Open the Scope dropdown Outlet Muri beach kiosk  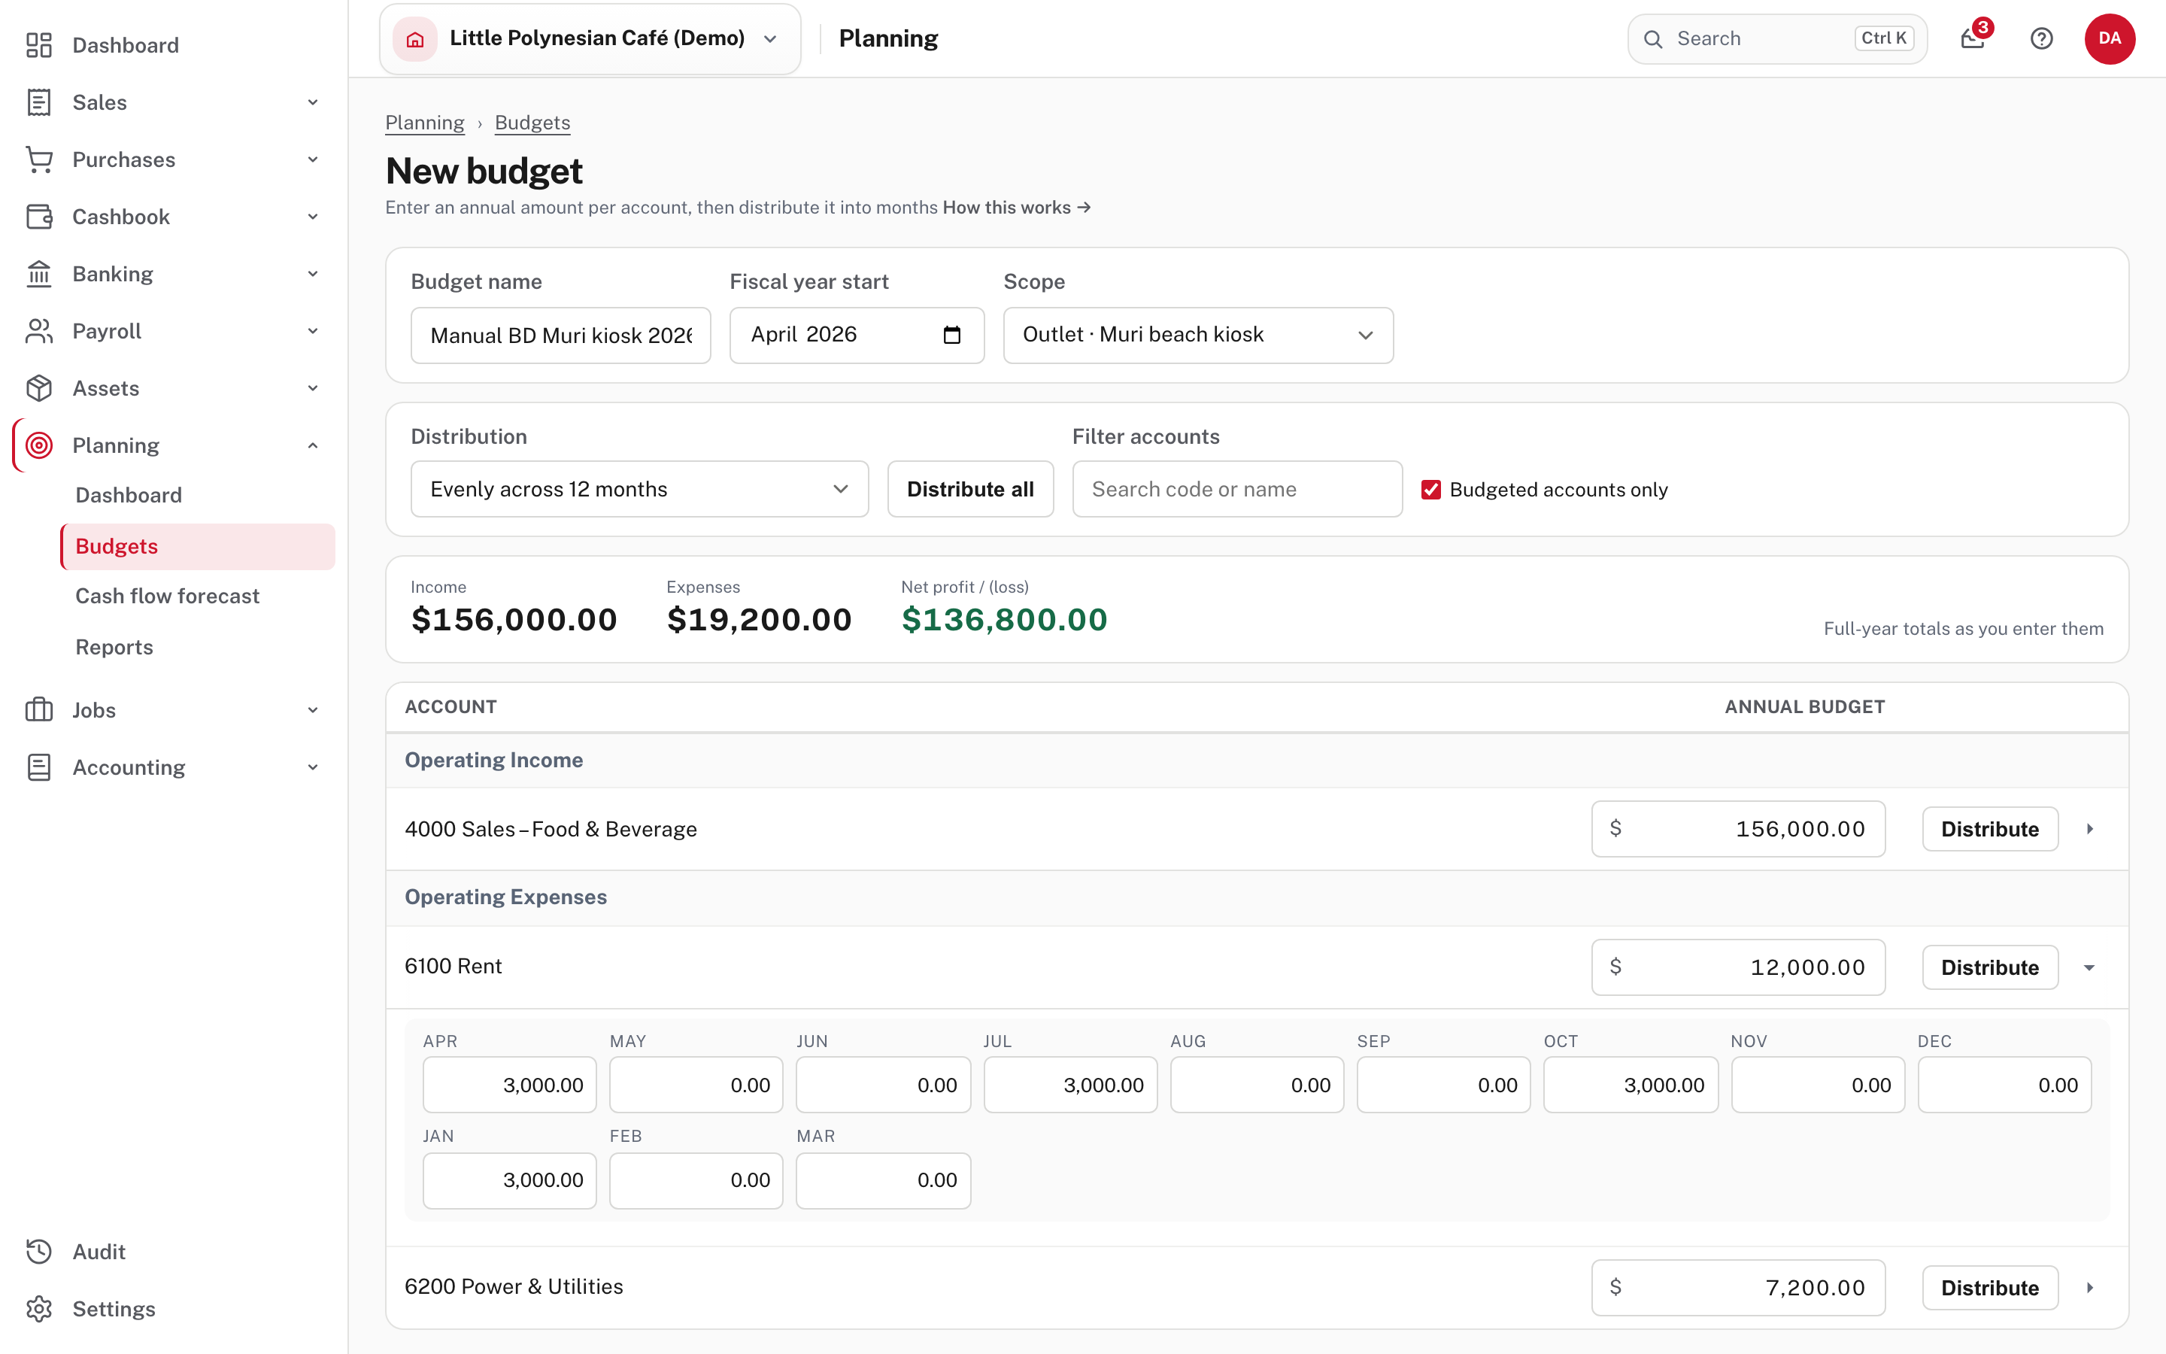(1197, 335)
